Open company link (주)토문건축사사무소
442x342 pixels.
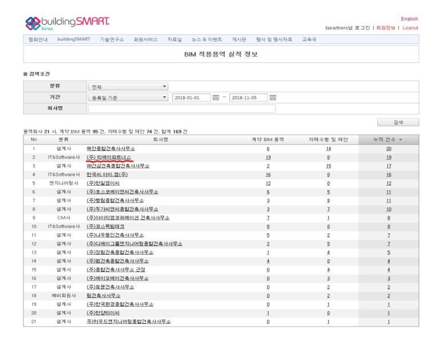[x=110, y=287]
